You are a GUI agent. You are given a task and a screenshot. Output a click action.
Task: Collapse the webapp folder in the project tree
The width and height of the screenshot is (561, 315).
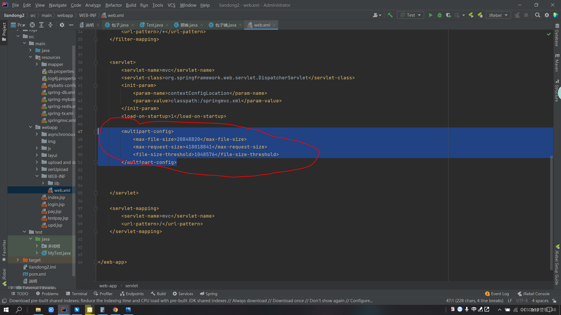(31, 127)
